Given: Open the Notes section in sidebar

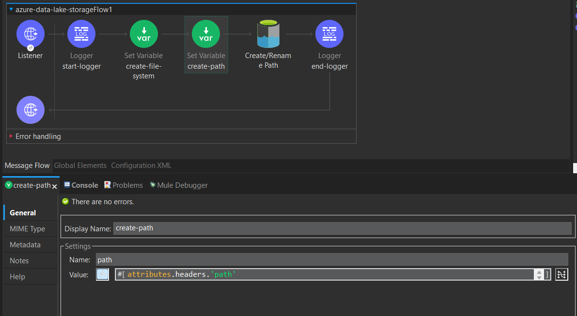Looking at the screenshot, I should tap(19, 260).
